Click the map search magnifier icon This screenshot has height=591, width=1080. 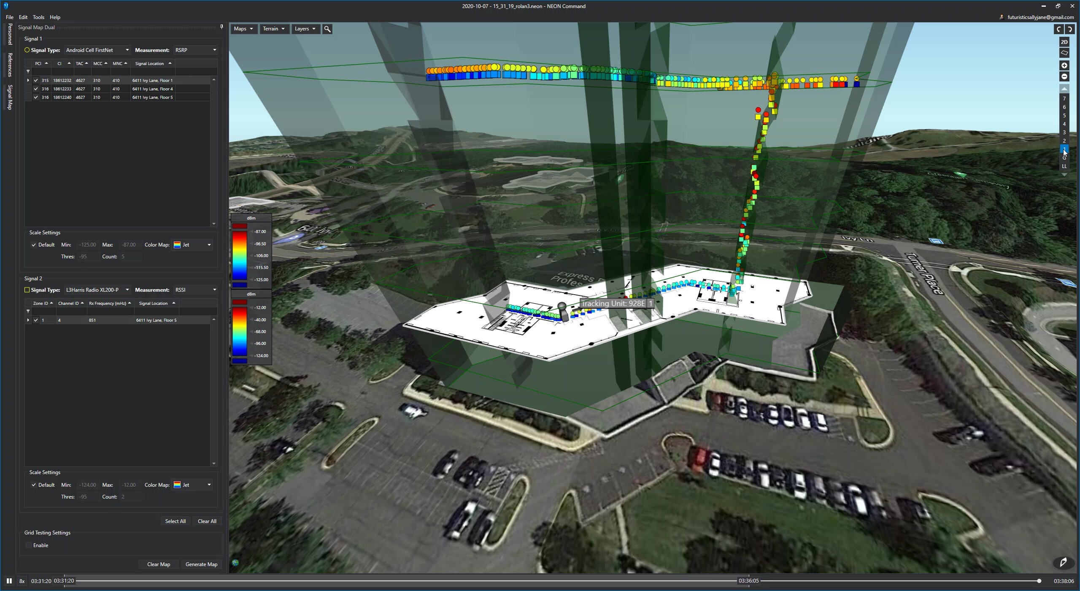327,29
